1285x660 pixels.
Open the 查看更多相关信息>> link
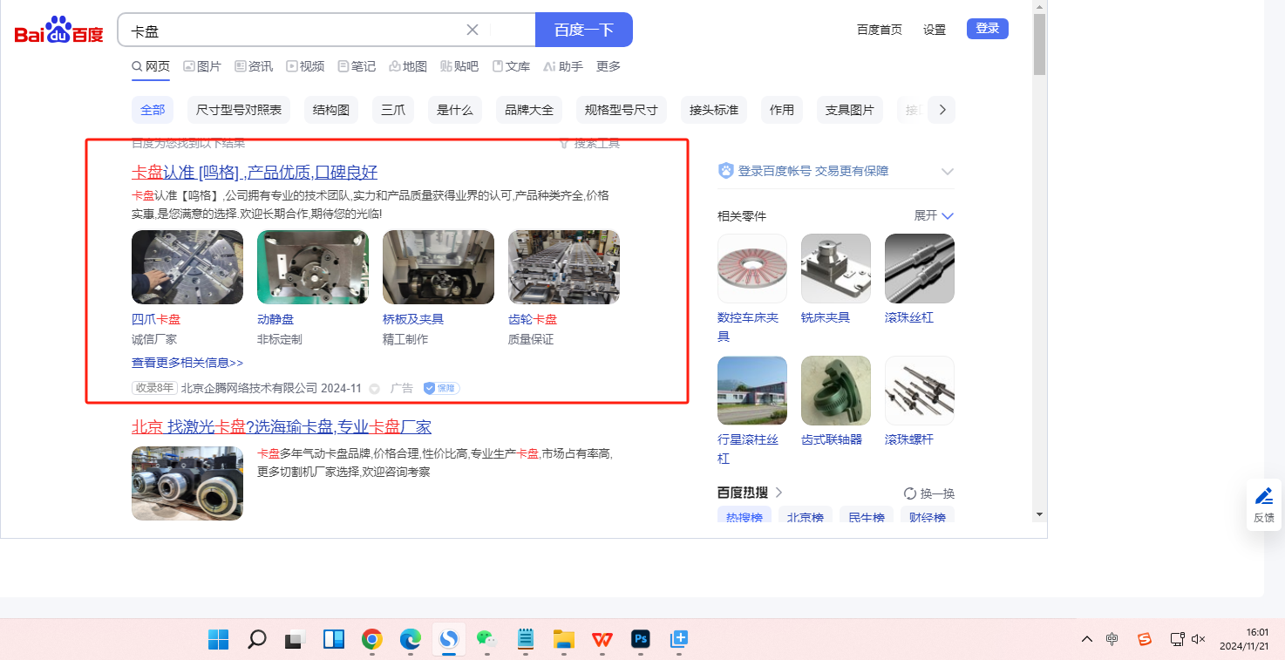[x=187, y=363]
